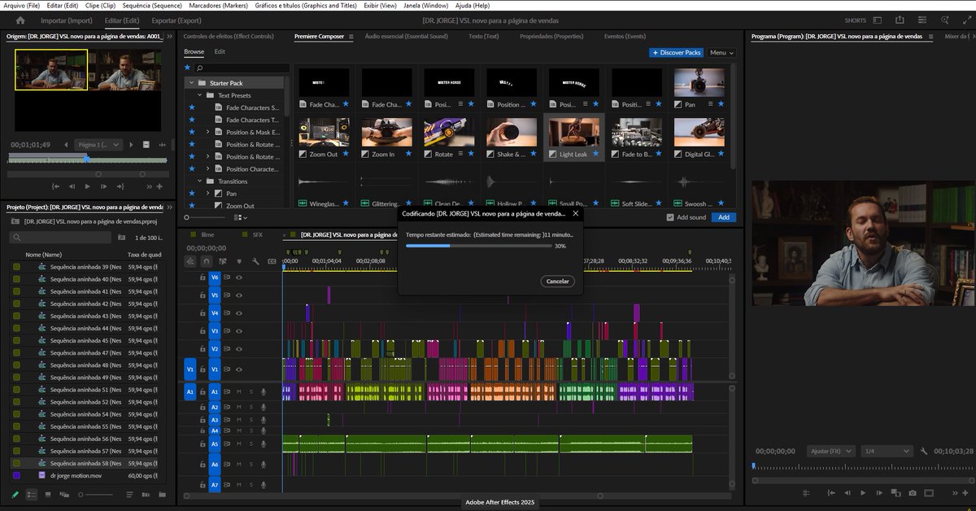This screenshot has height=511, width=976.
Task: Switch to the Edit tab in Premiere Composer
Action: click(x=220, y=52)
